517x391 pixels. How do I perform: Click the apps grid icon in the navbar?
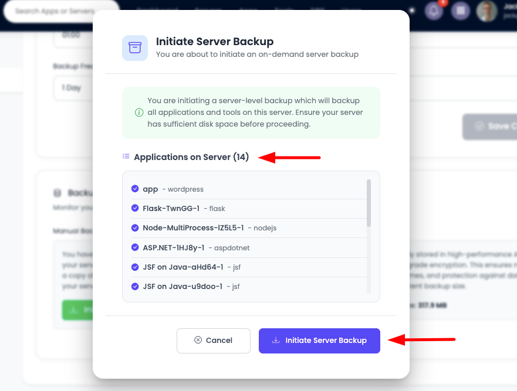(x=460, y=11)
